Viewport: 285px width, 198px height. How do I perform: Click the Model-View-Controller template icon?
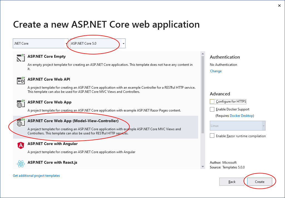[x=21, y=122]
